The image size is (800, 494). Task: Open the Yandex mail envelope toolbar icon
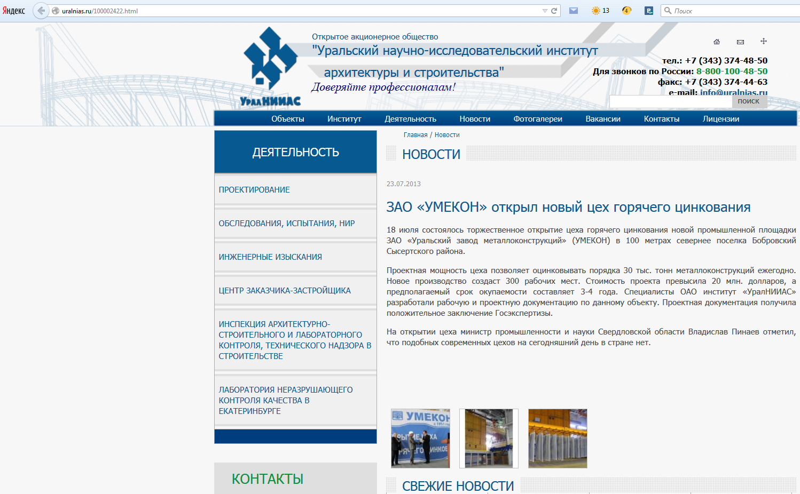[574, 11]
